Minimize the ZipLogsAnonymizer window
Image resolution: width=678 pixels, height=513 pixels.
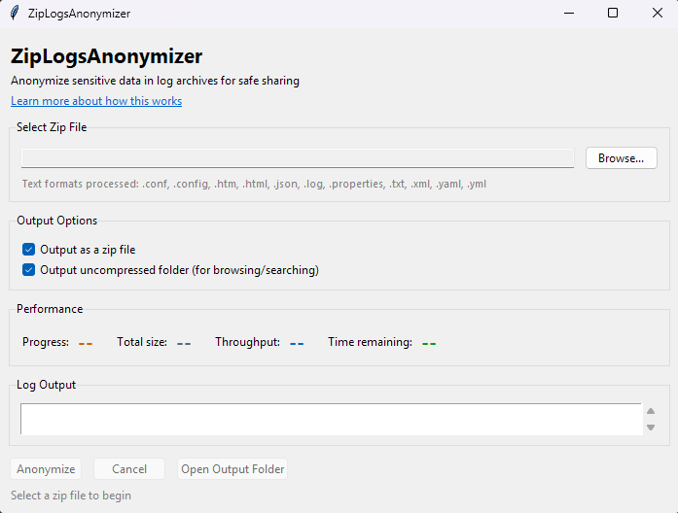[x=568, y=14]
